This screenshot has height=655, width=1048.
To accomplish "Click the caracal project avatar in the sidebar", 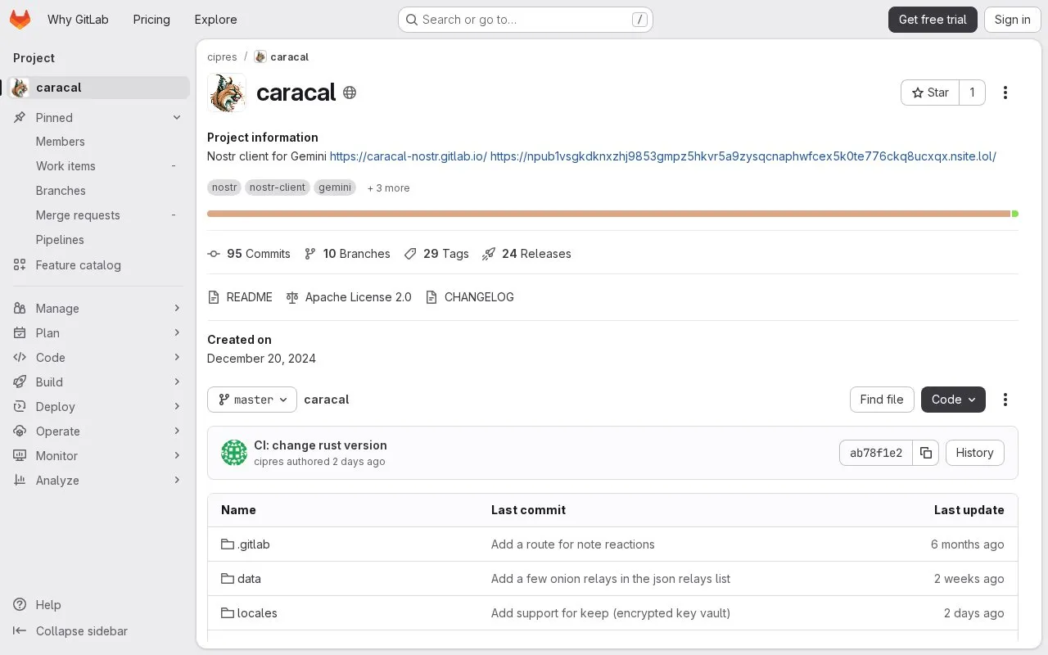I will 20,88.
